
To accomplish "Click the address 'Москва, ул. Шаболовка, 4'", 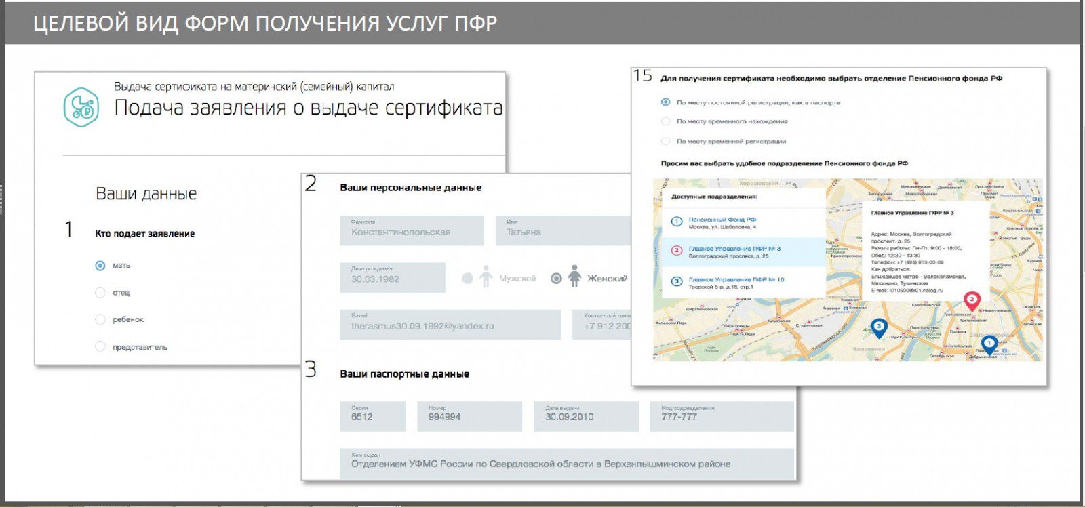I will 722,227.
